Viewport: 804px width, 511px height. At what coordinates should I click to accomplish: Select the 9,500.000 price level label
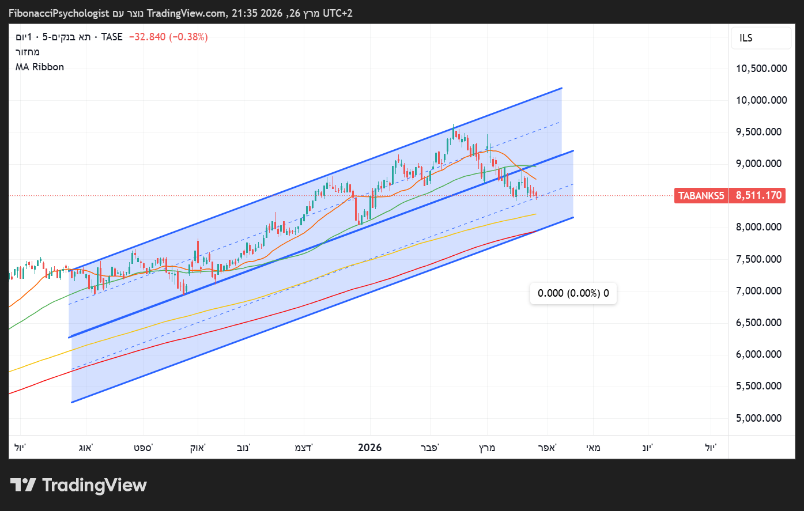pyautogui.click(x=759, y=132)
